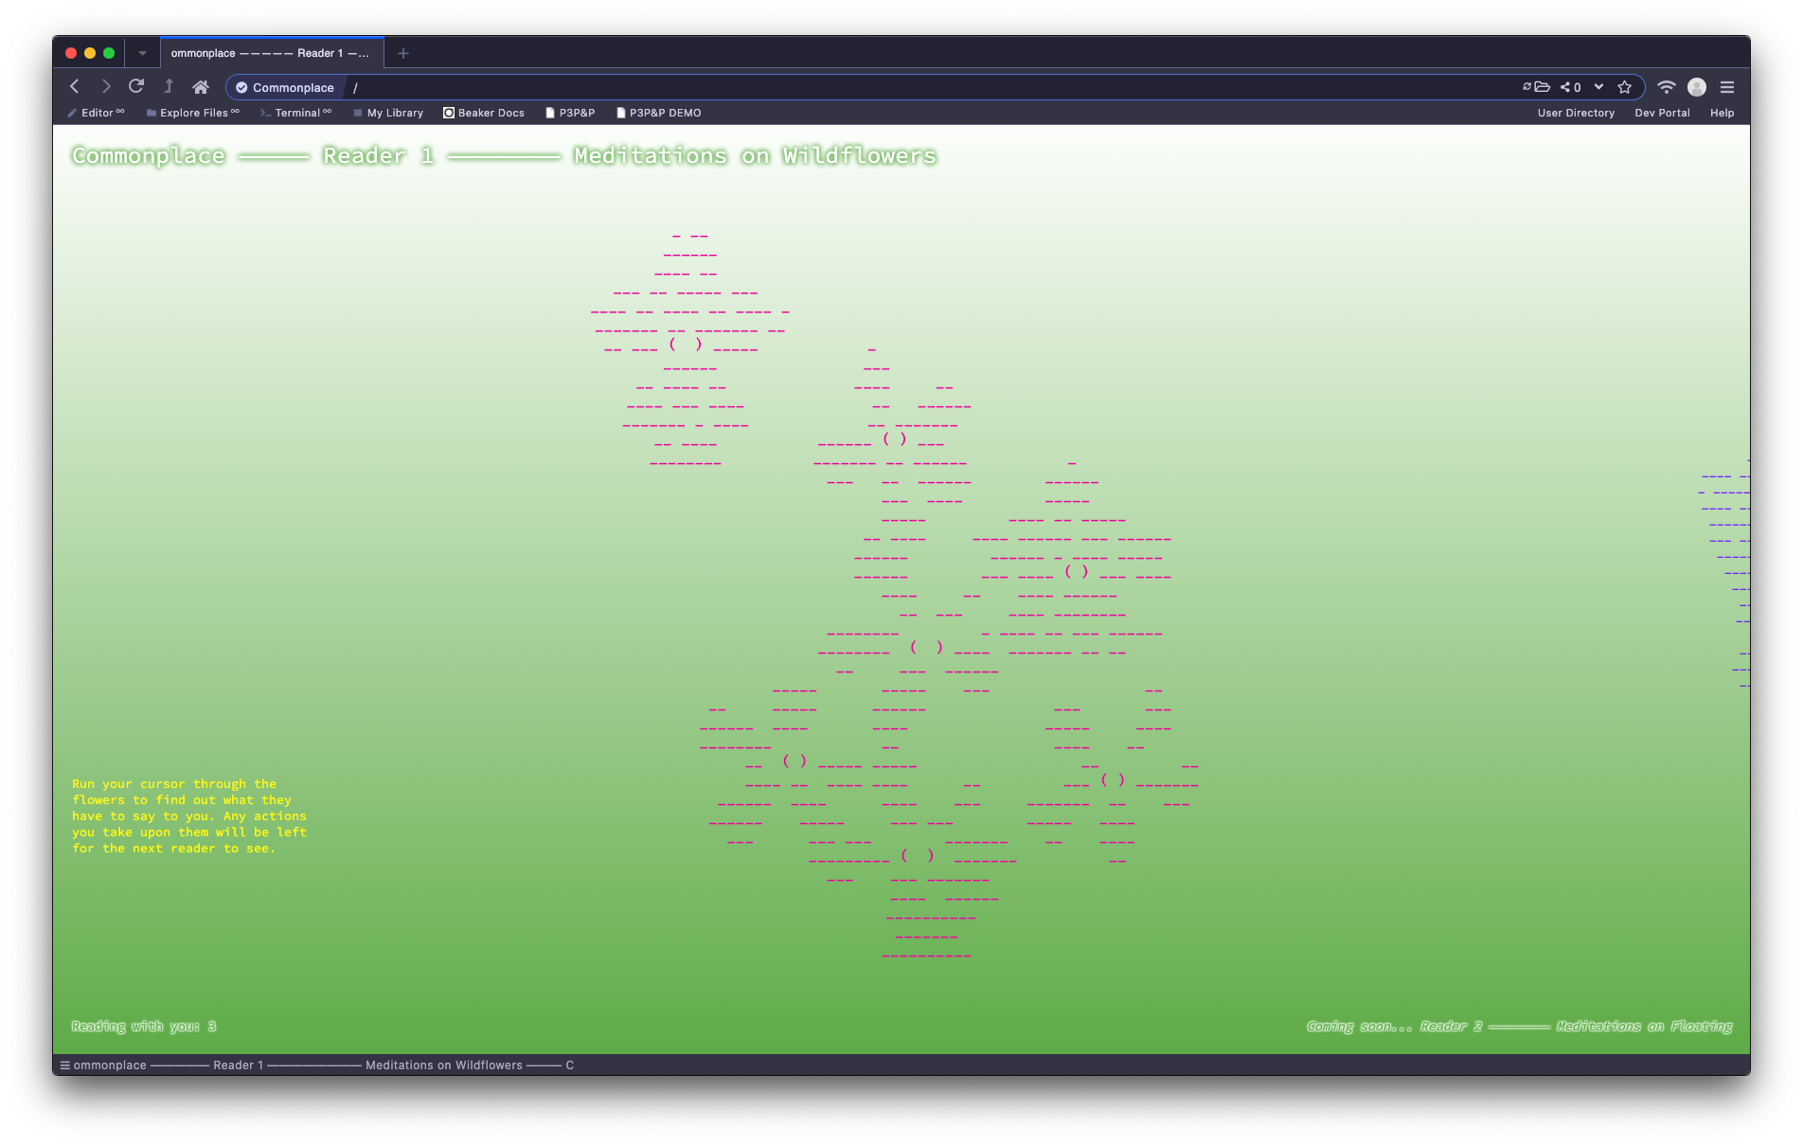Open the P3P&P bookmark
Screen dimensions: 1803x1145
coord(570,113)
